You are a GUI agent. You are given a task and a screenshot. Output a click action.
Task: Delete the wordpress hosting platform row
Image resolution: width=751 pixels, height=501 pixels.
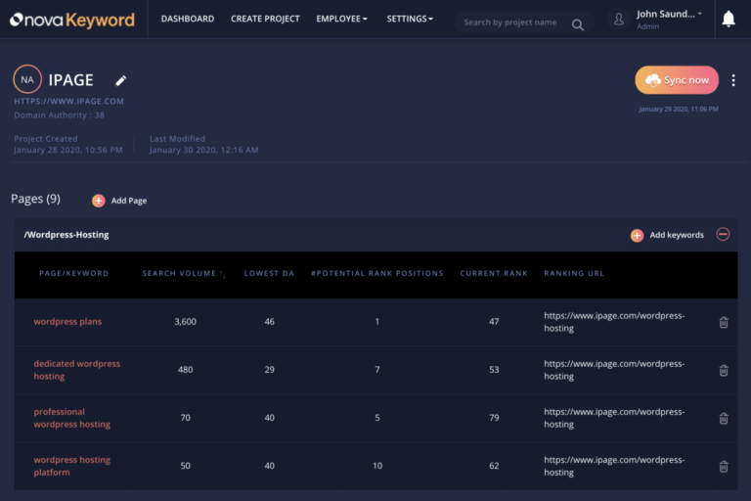pyautogui.click(x=724, y=466)
